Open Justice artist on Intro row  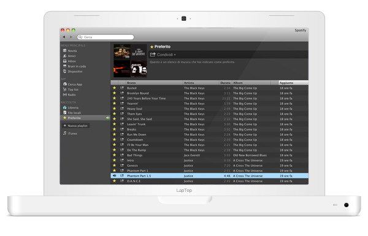click(188, 161)
